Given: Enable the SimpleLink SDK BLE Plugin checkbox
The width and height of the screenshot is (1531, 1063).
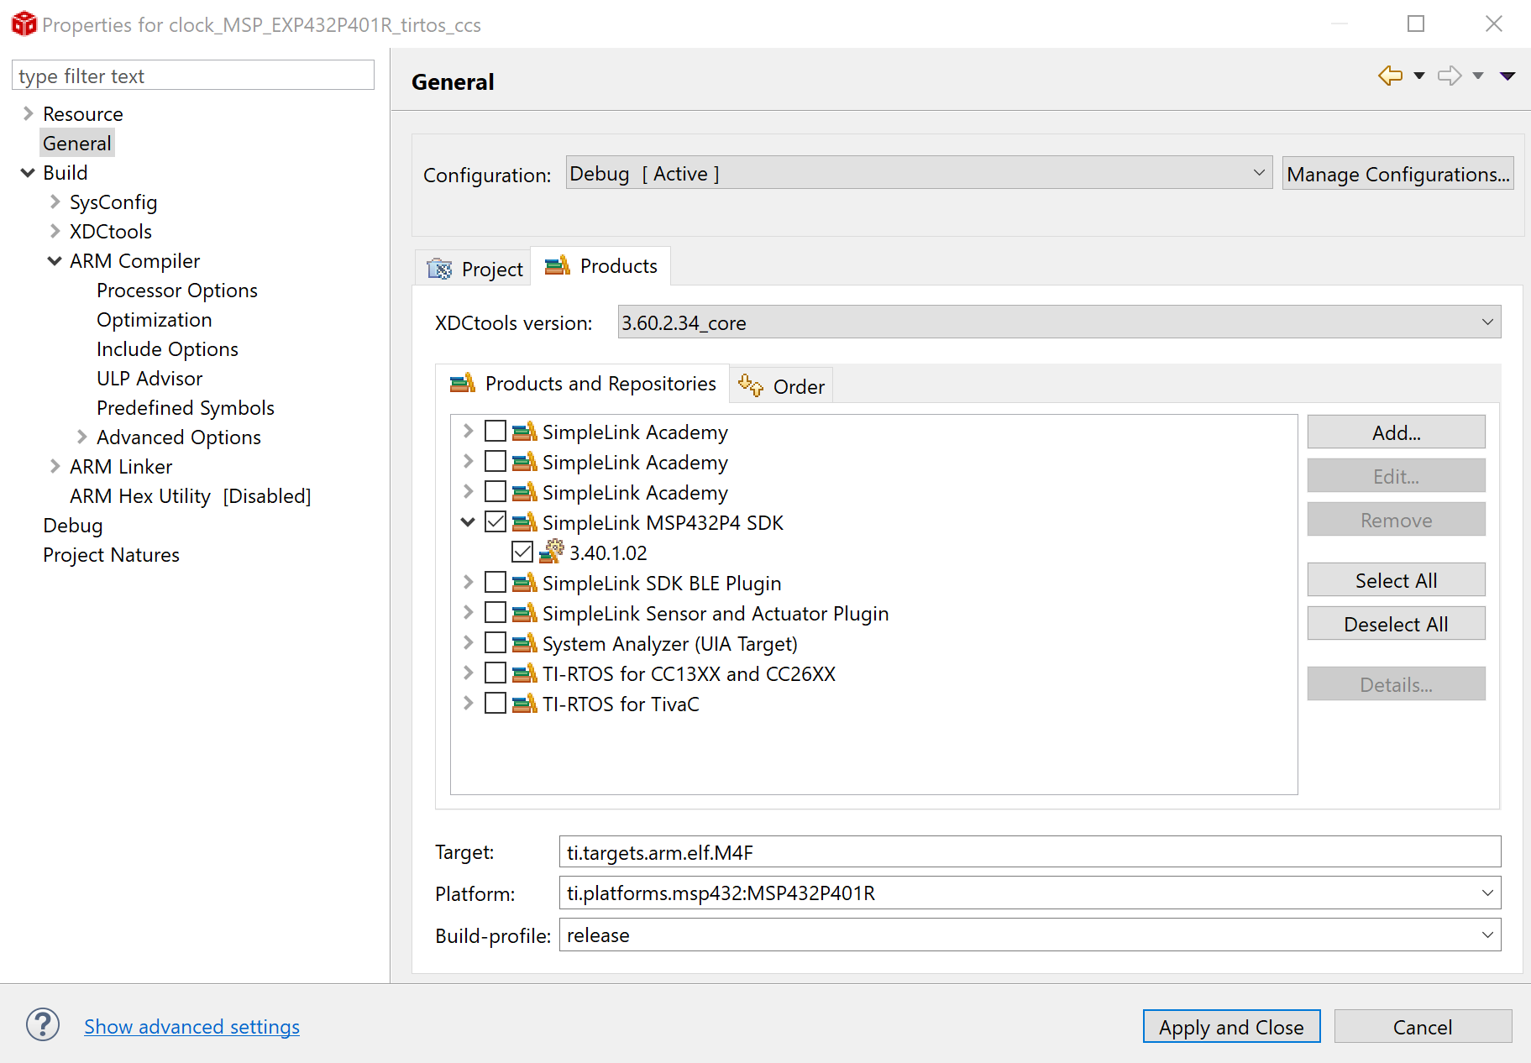Looking at the screenshot, I should [495, 581].
